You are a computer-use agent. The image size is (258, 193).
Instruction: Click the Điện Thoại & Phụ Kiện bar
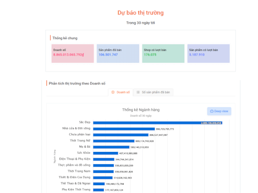104,160
